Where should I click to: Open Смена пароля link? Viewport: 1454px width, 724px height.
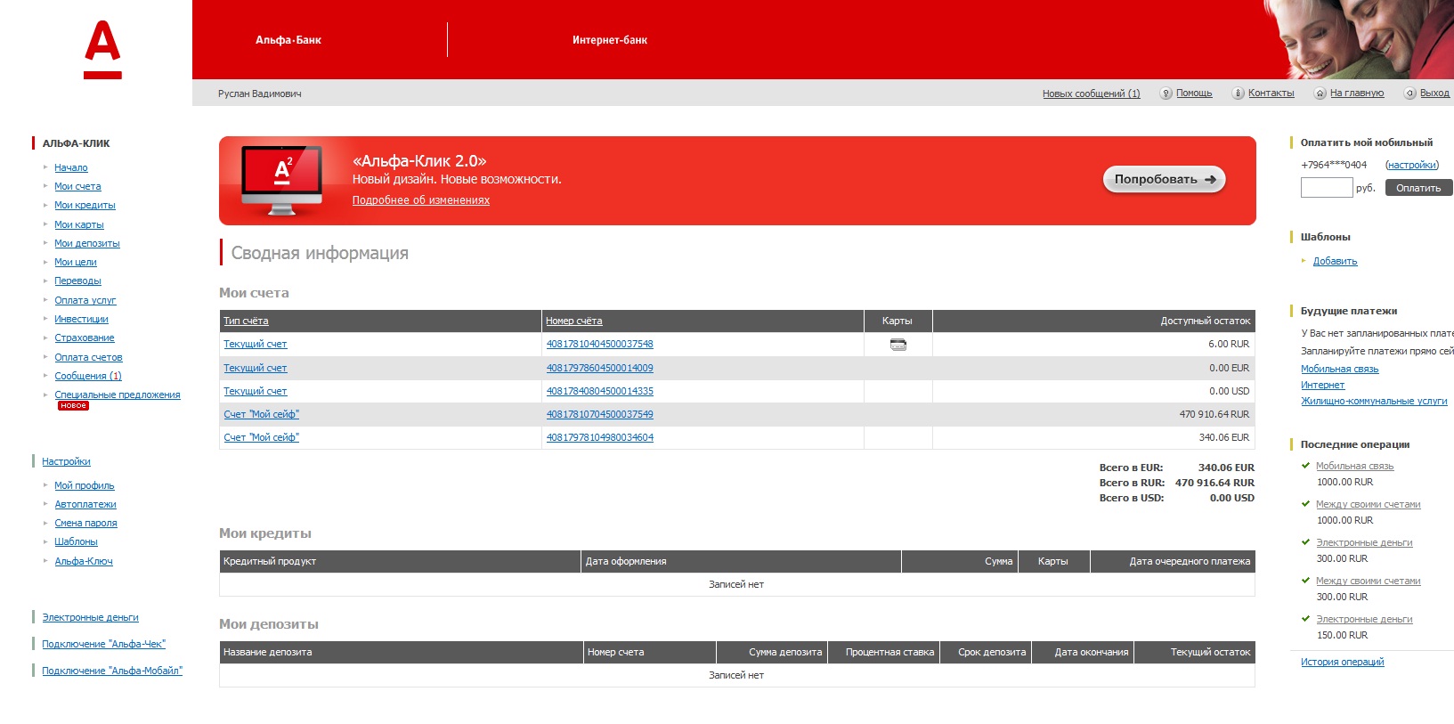85,523
